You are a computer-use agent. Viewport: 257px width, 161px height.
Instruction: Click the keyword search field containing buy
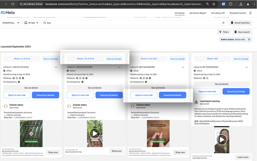pos(134,23)
